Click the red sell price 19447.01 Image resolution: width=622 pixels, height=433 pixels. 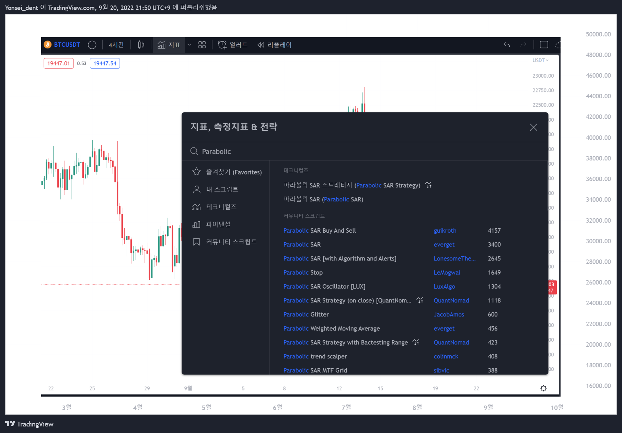coord(59,63)
